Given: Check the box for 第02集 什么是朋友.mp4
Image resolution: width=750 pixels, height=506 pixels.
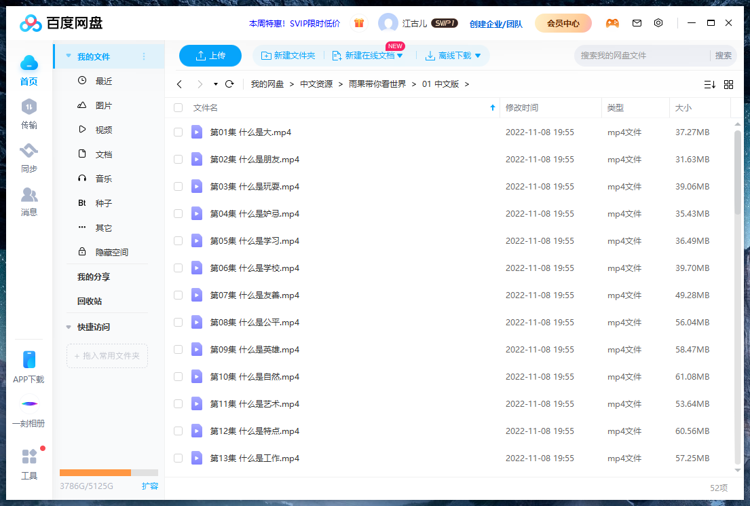Looking at the screenshot, I should (179, 160).
